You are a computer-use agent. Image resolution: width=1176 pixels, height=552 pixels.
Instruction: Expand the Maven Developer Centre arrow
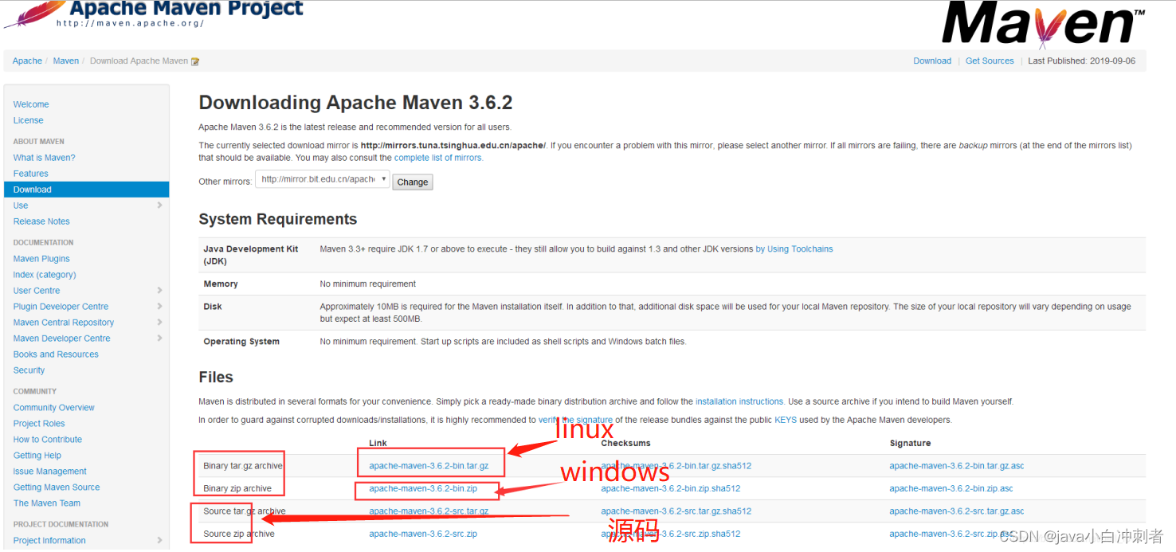point(159,339)
